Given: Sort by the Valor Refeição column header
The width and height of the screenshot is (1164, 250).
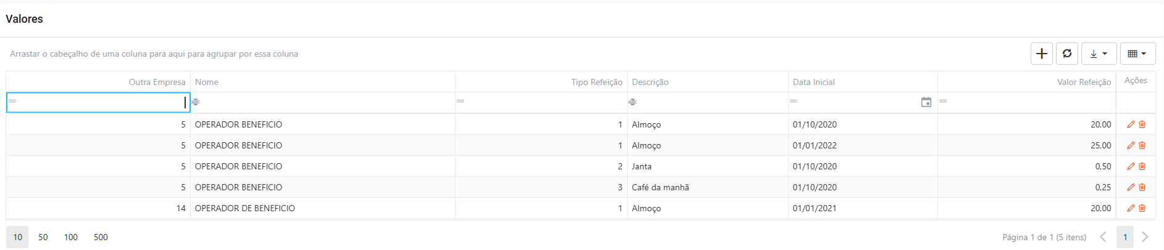Looking at the screenshot, I should point(1084,82).
